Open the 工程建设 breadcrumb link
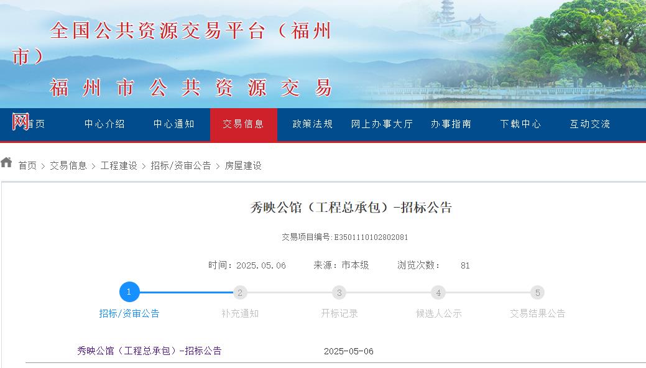646x368 pixels. point(119,165)
